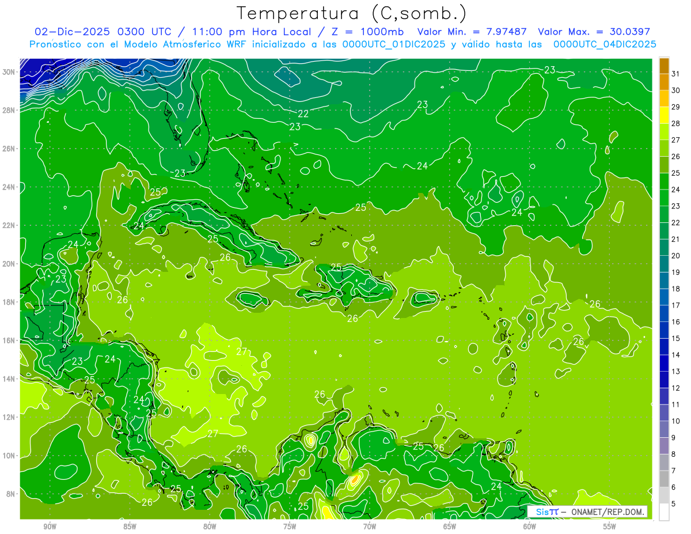
Task: Click the green colorbar segment between 23 and 24
Action: pos(664,198)
